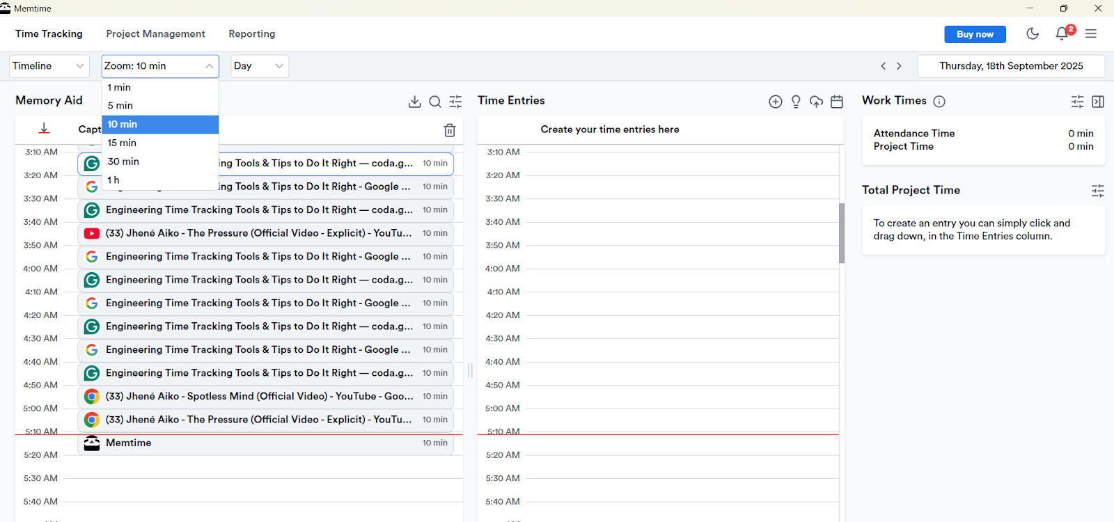Open the Timeline view dropdown
This screenshot has height=522, width=1114.
pos(49,66)
